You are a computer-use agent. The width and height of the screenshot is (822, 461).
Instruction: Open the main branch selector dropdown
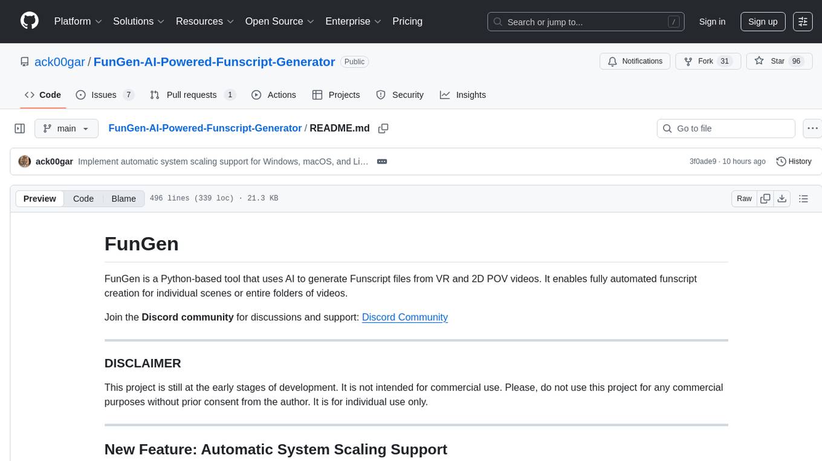(x=66, y=129)
